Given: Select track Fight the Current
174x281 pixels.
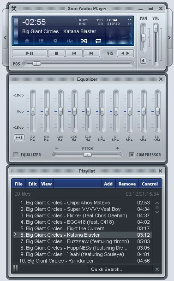Looking at the screenshot, I should pyautogui.click(x=82, y=228).
